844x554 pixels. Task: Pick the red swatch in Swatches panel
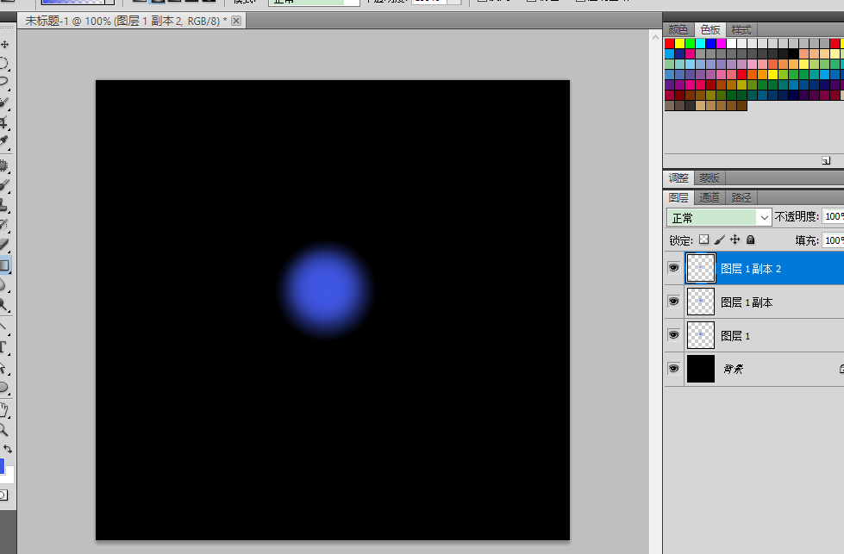pos(670,44)
